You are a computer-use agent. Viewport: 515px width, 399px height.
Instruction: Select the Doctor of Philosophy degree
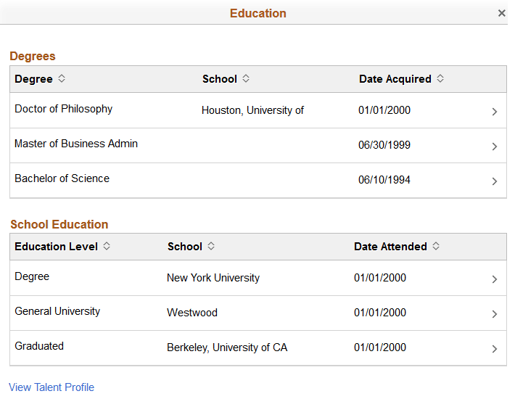click(x=64, y=109)
